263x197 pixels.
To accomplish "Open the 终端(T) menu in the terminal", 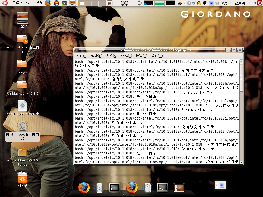I will [127, 56].
